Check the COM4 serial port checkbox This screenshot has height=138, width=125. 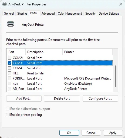point(9,68)
